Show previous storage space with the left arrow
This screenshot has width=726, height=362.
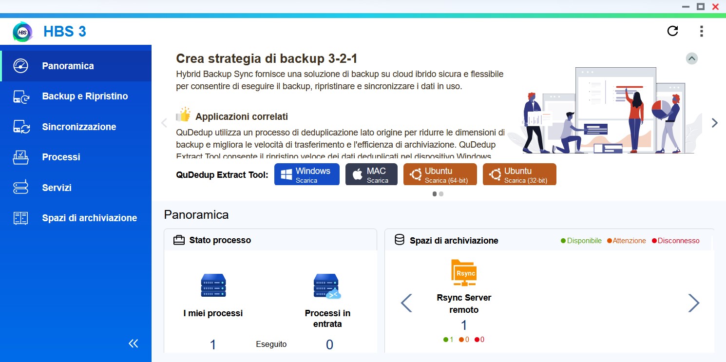pos(406,303)
